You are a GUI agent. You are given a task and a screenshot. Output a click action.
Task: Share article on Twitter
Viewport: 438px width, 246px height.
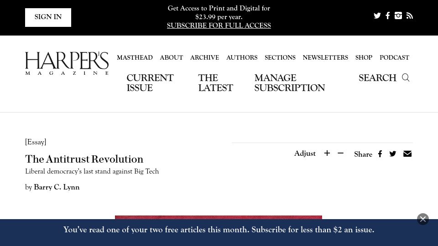393,154
